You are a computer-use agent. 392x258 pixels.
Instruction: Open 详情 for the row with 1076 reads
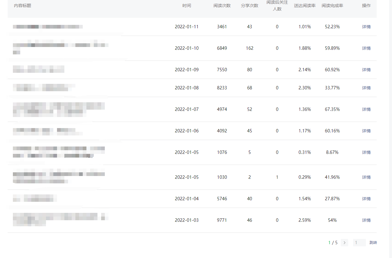[366, 152]
